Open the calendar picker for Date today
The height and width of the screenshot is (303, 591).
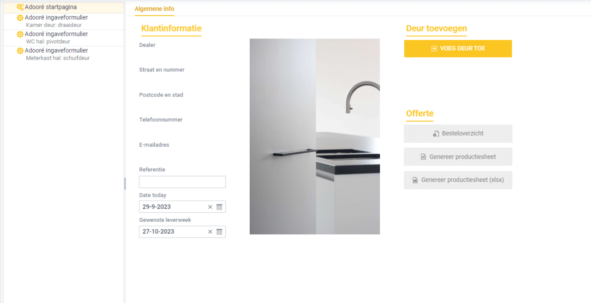220,207
